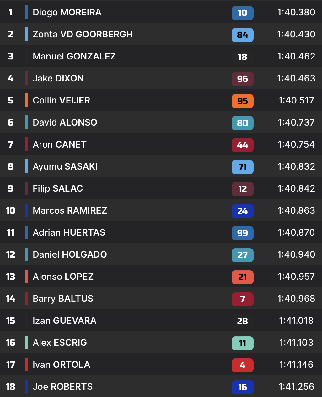Open Manuel GONZALEZ rider entry

pos(74,56)
